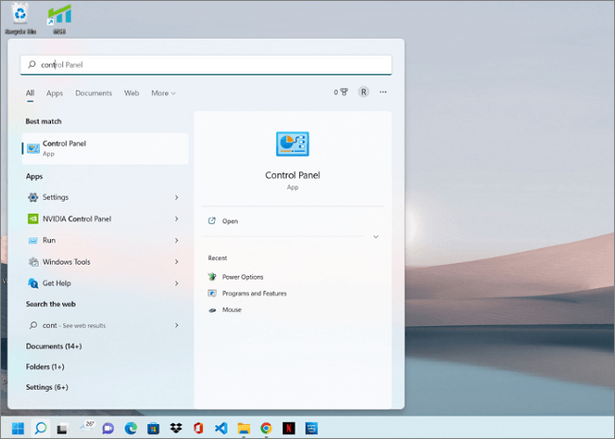
Task: Launch Microsoft Edge from taskbar
Action: pyautogui.click(x=130, y=429)
